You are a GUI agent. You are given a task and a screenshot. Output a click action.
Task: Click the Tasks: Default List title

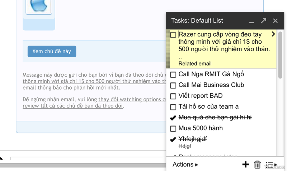(197, 20)
